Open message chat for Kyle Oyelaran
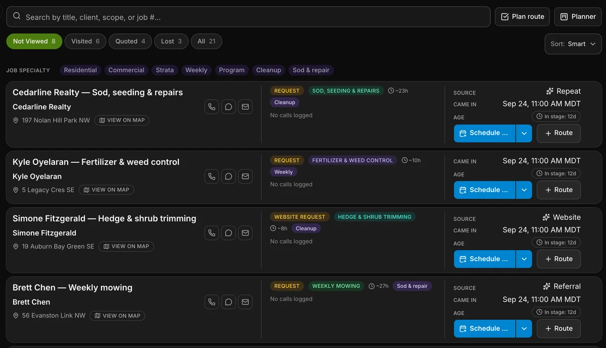This screenshot has height=348, width=606. [229, 177]
